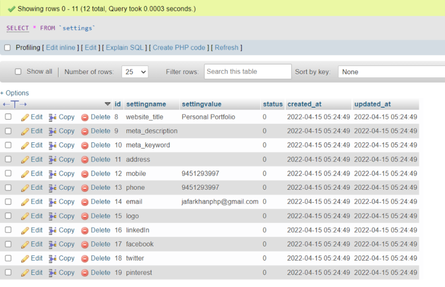
Task: Expand the Options section
Action: click(14, 93)
